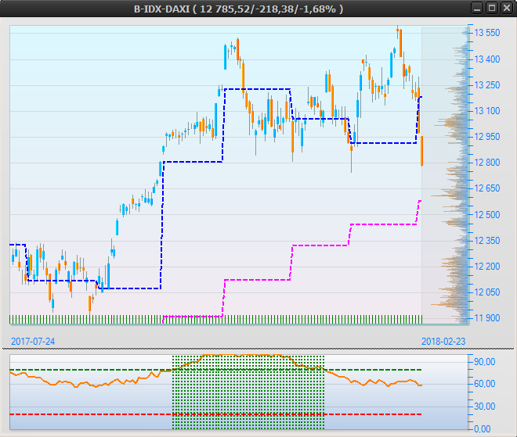This screenshot has height=437, width=517.
Task: Click the 12 650 price axis label
Action: point(487,188)
